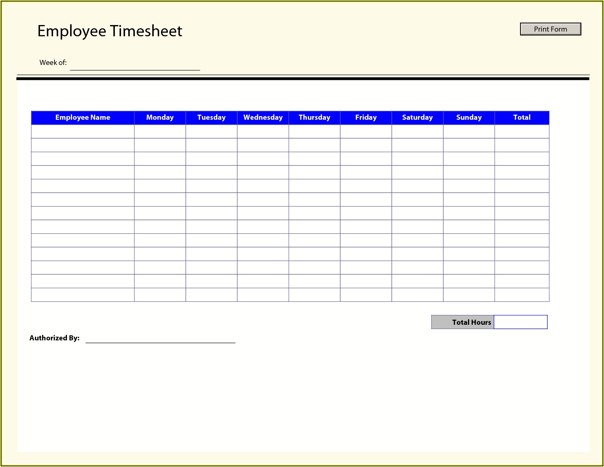Image resolution: width=604 pixels, height=467 pixels.
Task: Click last row Employee Name cell
Action: click(82, 295)
